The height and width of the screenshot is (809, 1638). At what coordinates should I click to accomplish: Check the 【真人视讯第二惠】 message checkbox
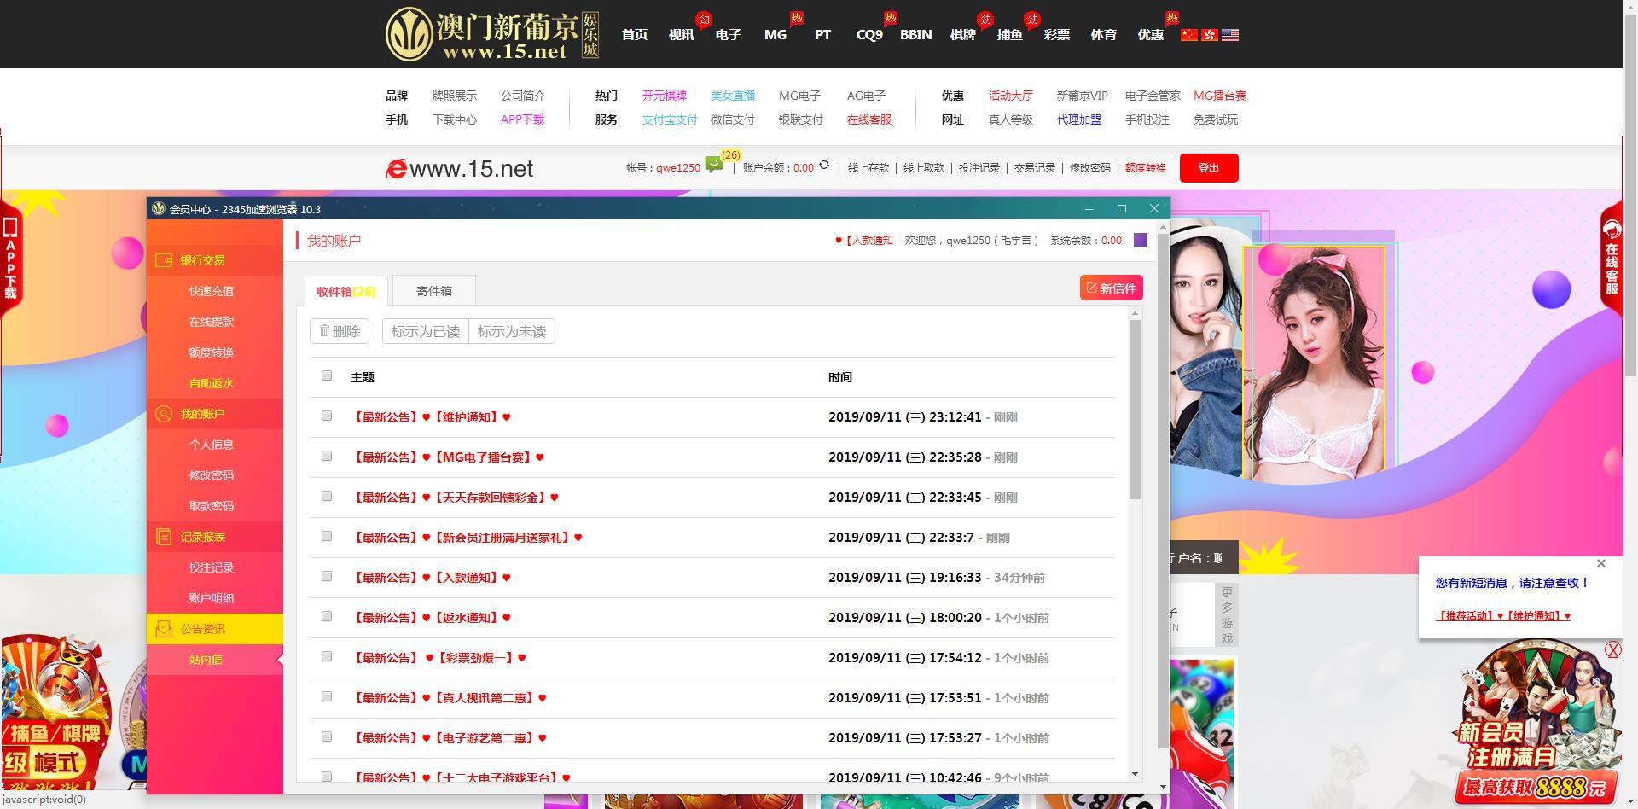point(327,696)
